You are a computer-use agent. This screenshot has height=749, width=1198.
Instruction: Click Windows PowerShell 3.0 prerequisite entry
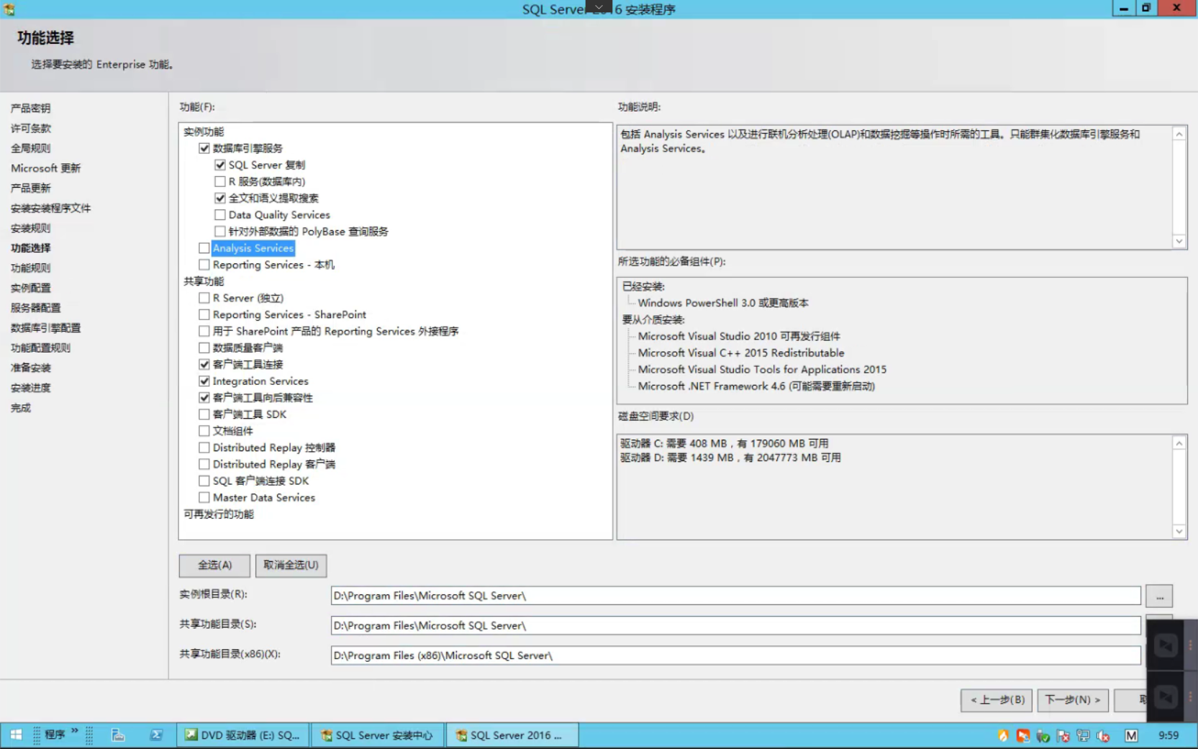(723, 303)
